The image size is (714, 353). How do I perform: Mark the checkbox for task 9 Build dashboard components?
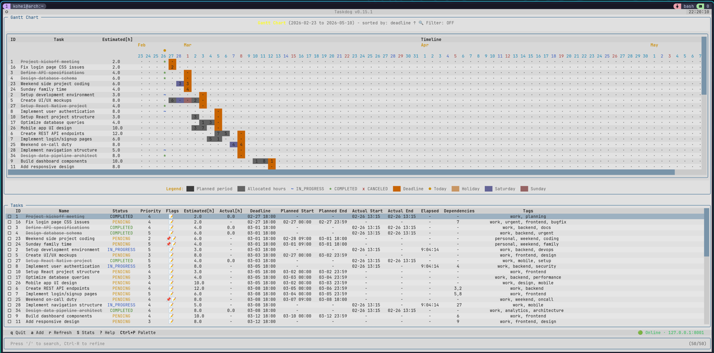click(x=10, y=316)
